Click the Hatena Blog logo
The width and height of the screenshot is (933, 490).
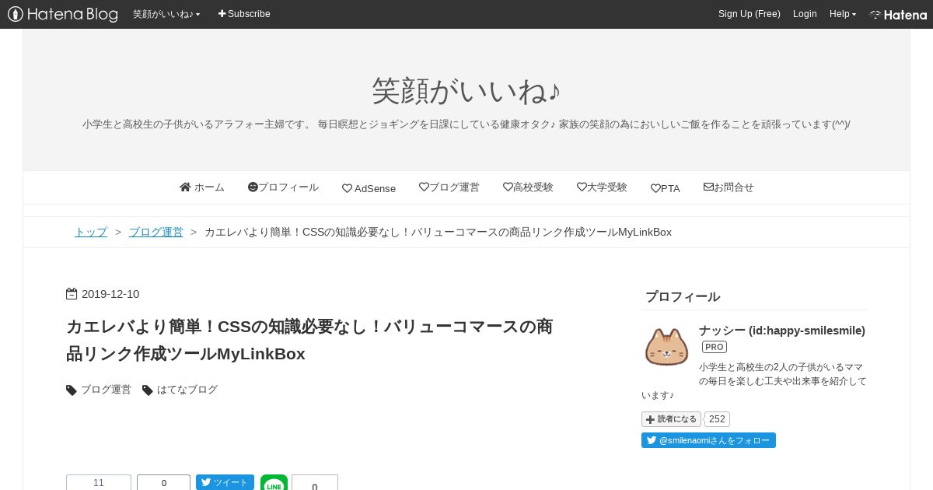[x=62, y=14]
